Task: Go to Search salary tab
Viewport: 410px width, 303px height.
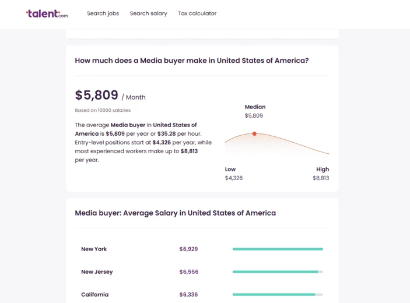Action: [148, 13]
